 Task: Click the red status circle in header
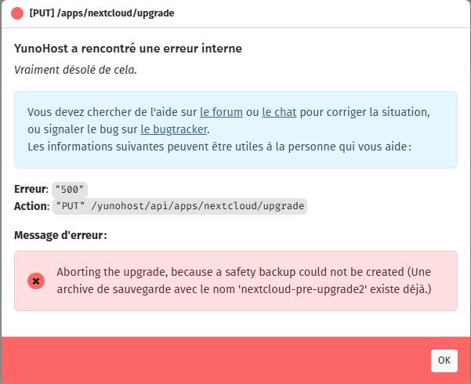click(17, 14)
